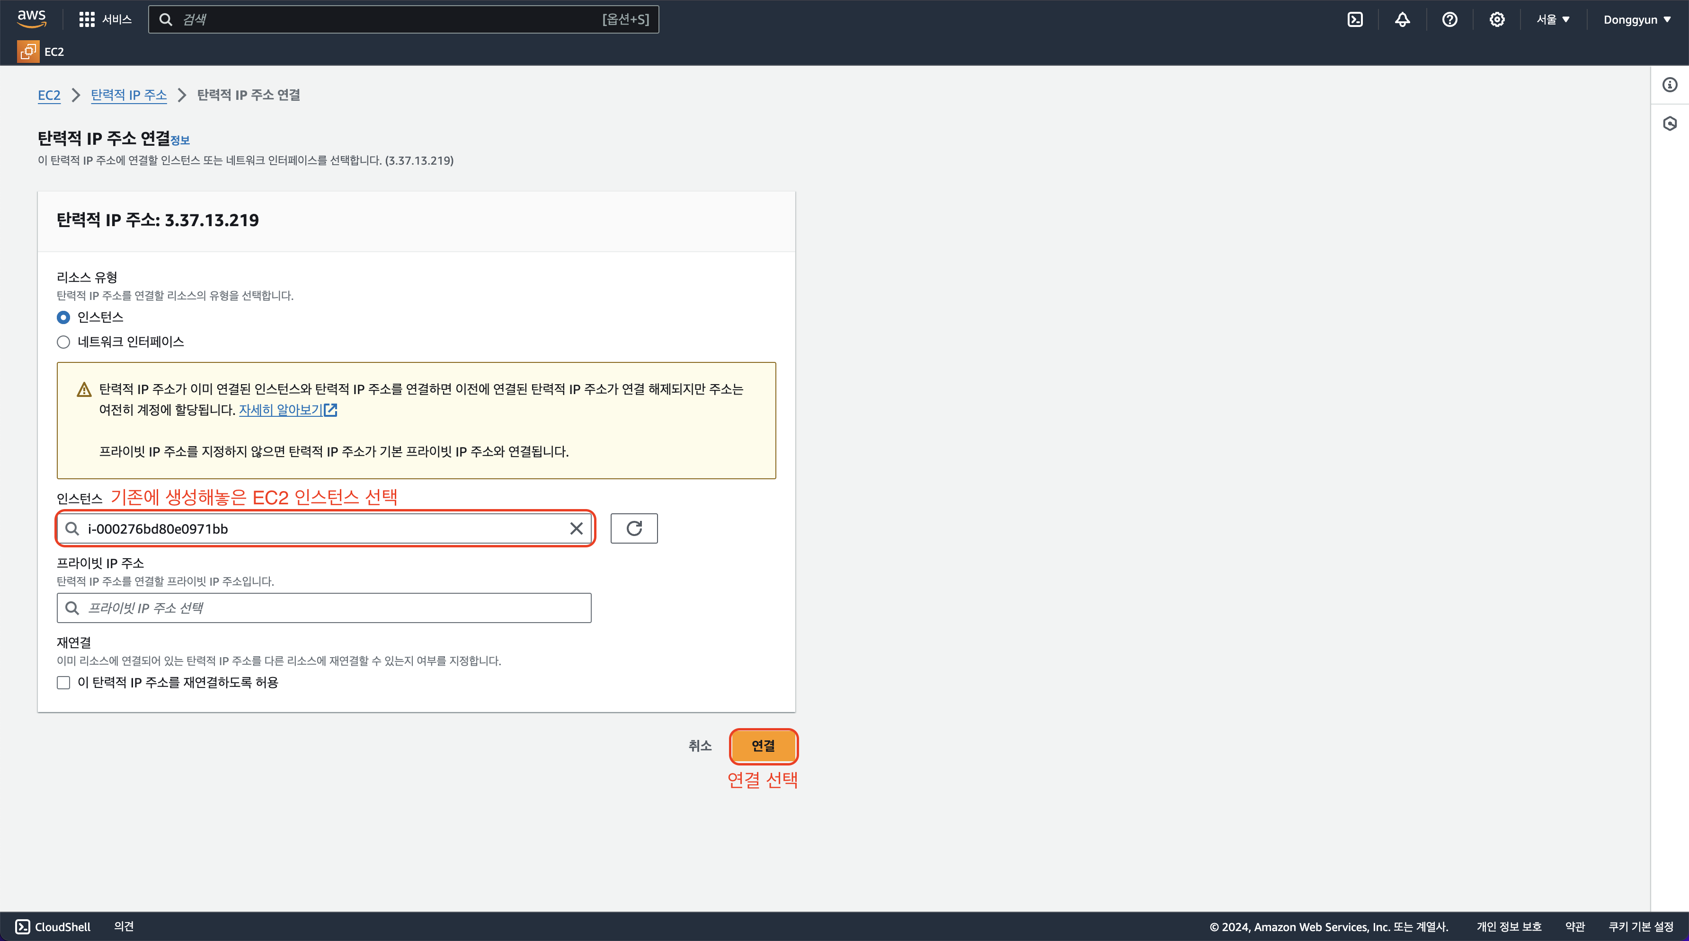Select the 네트워크 인터페이스 radio button

point(63,342)
